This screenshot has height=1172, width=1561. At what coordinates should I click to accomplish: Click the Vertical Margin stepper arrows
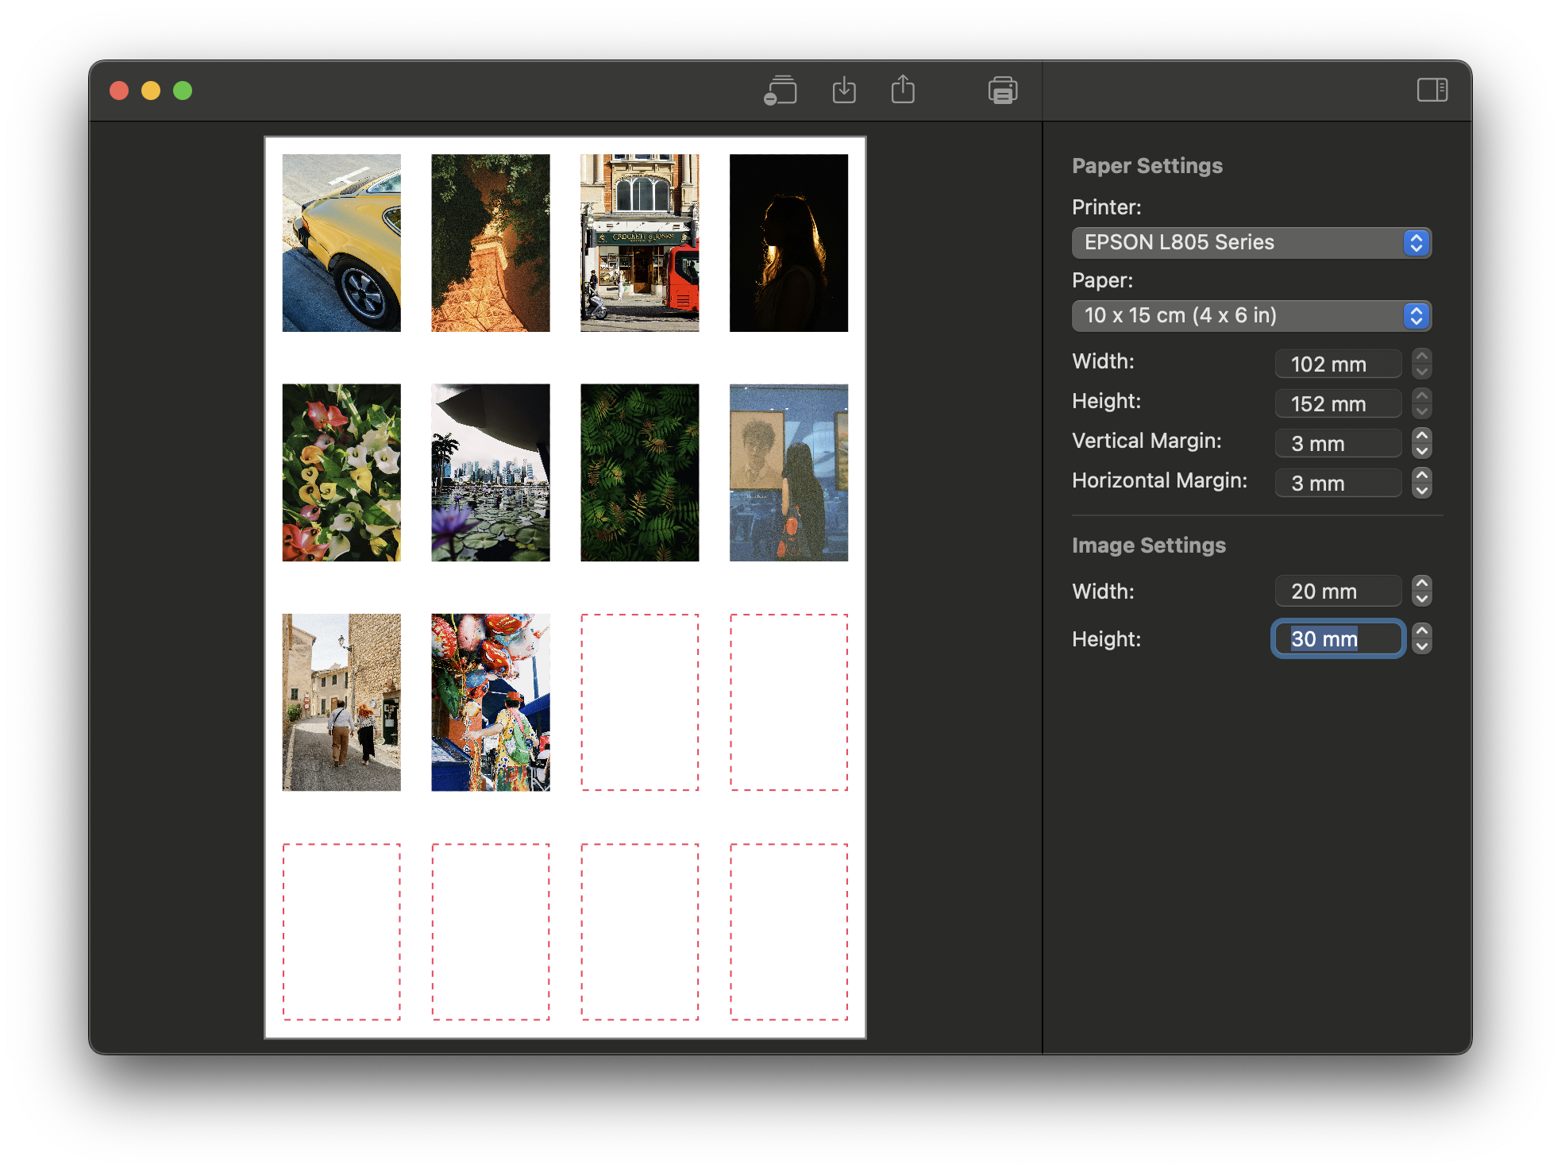point(1422,443)
